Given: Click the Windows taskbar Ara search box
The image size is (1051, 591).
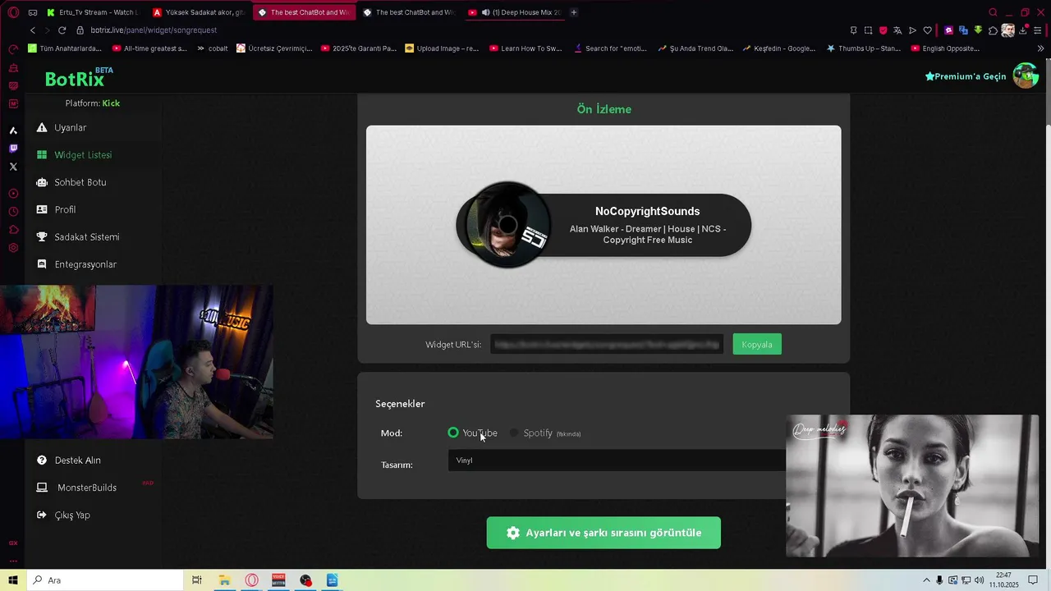Looking at the screenshot, I should [x=106, y=580].
